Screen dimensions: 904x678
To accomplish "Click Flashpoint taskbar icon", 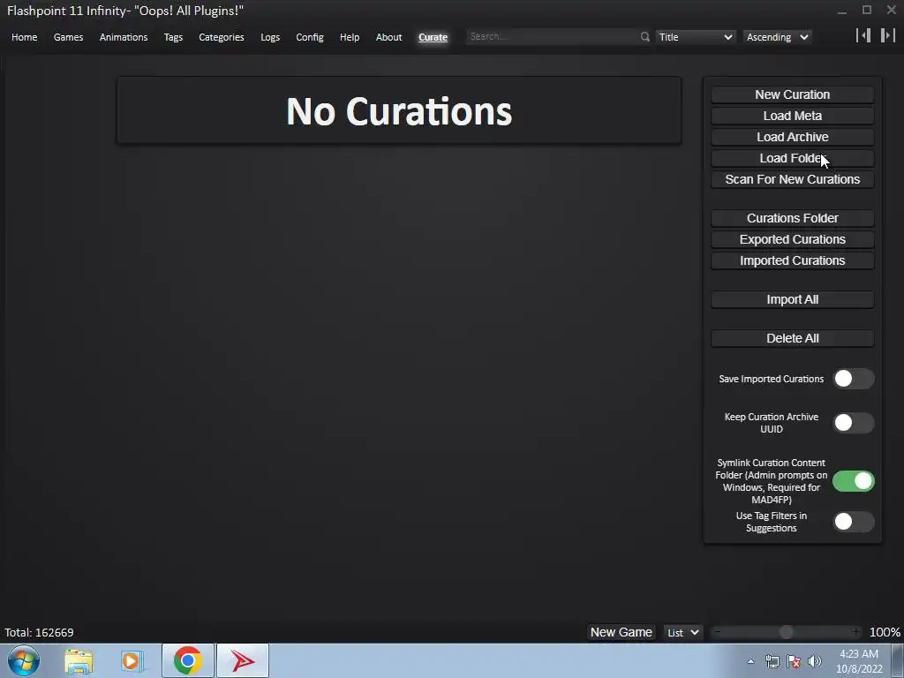I will [243, 660].
